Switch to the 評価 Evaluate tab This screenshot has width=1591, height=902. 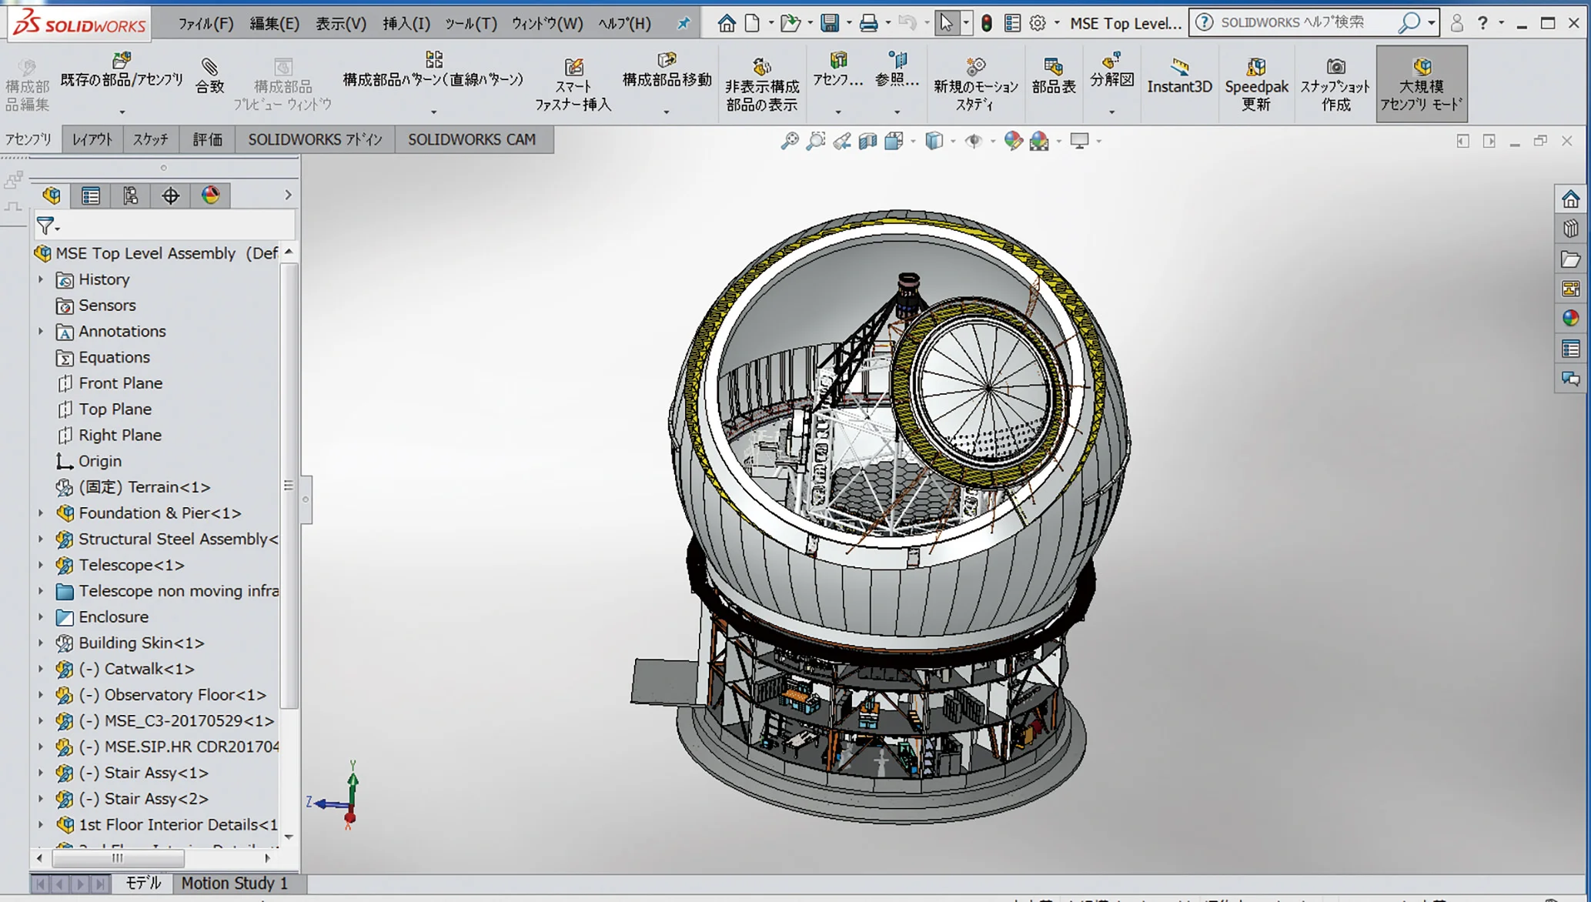point(207,139)
